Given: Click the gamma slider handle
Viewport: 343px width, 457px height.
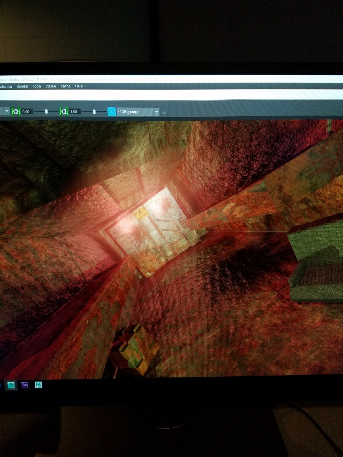Looking at the screenshot, I should coord(94,112).
